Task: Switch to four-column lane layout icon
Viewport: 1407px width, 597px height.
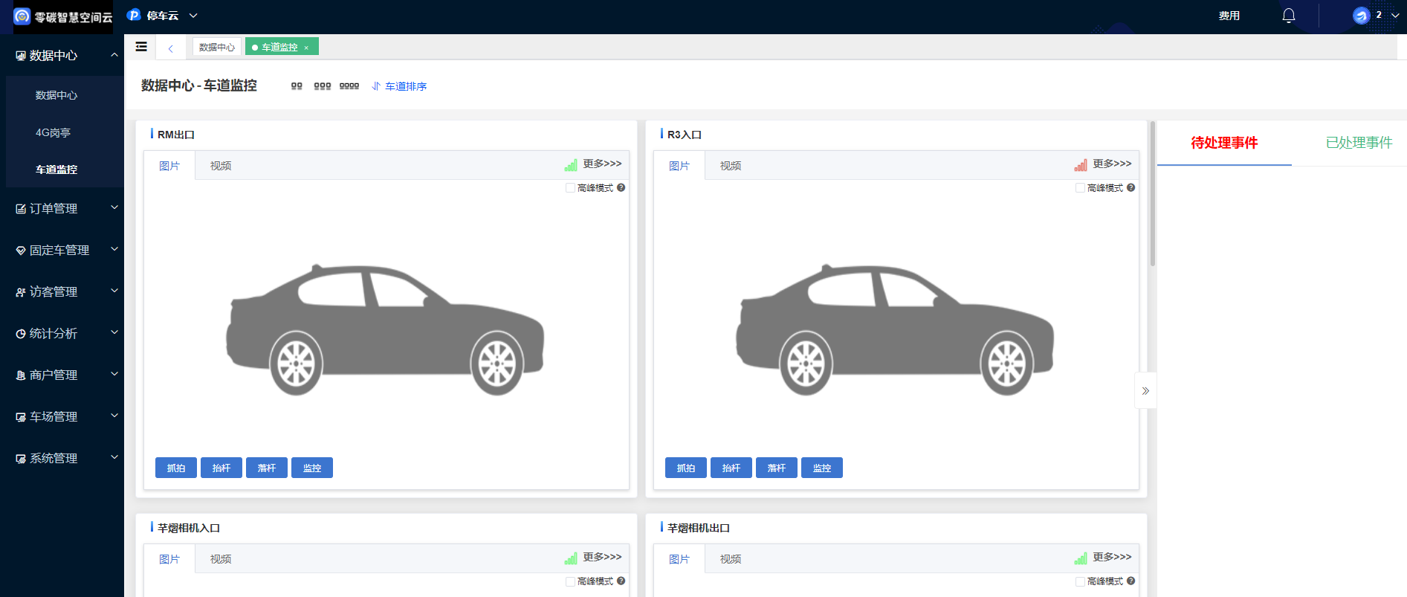Action: pos(349,86)
